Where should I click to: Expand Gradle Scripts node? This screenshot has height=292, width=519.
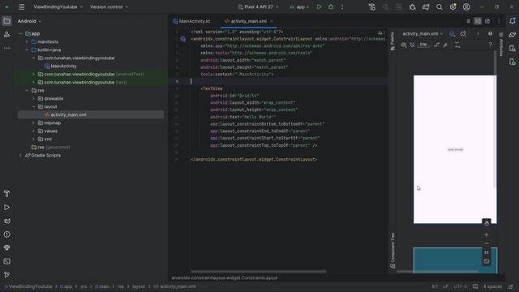tap(20, 155)
